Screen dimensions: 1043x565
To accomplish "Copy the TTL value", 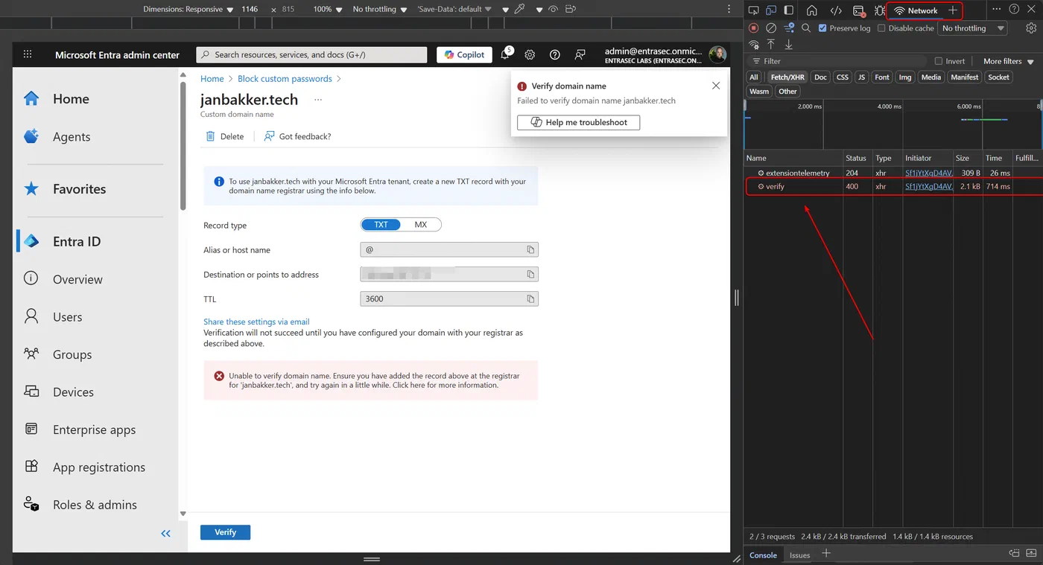I will coord(530,299).
